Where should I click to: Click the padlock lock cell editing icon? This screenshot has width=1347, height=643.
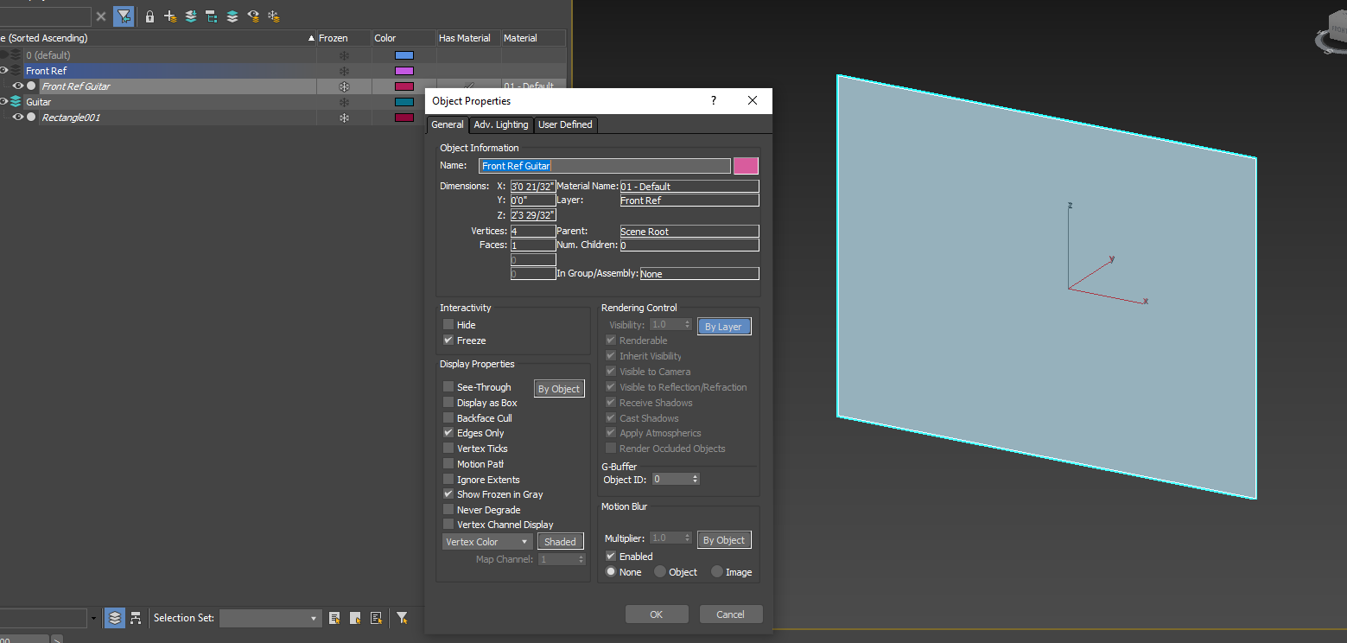click(149, 16)
